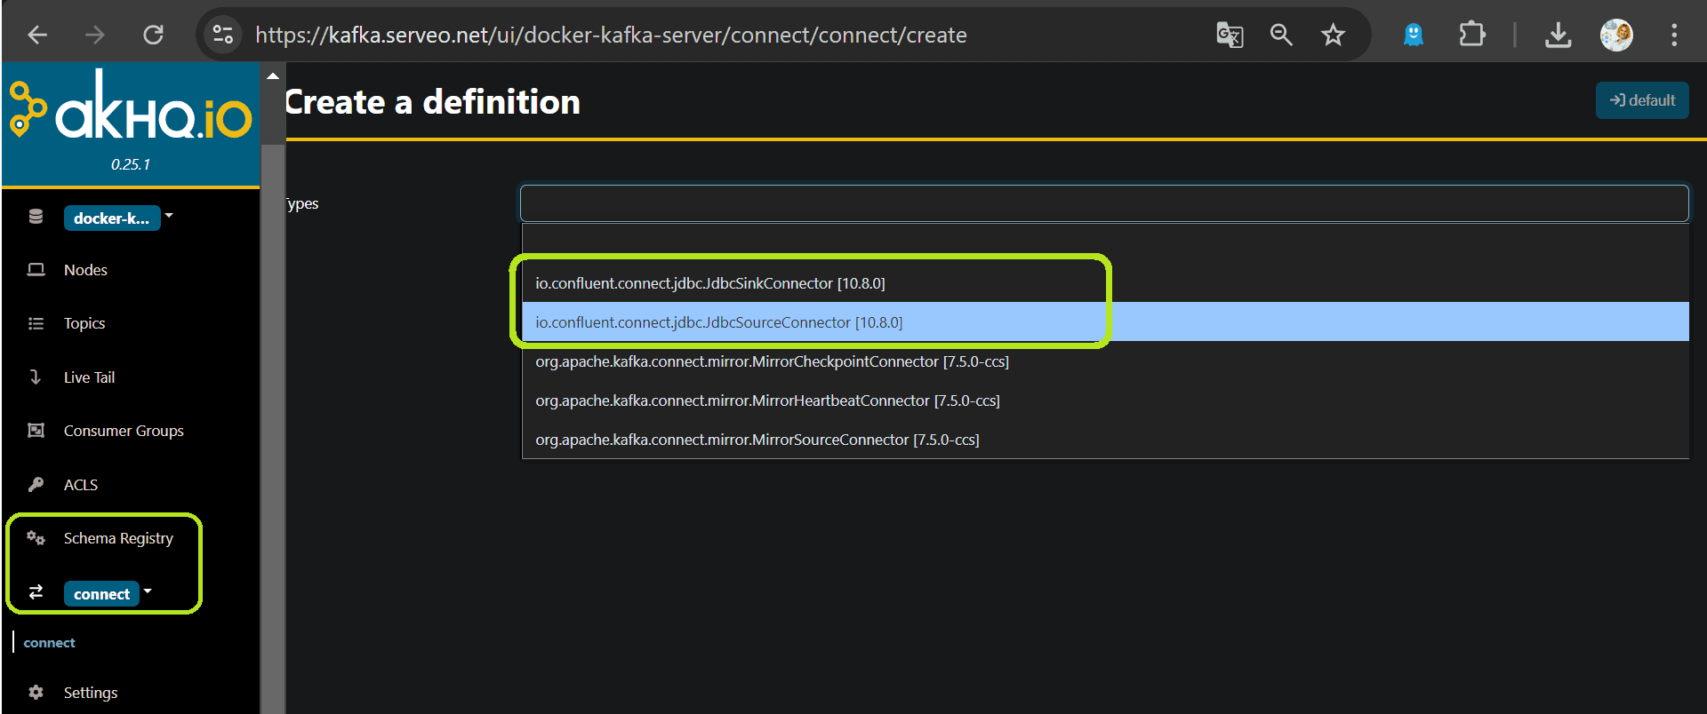Bookmark page with star icon
The height and width of the screenshot is (714, 1707).
pyautogui.click(x=1333, y=35)
